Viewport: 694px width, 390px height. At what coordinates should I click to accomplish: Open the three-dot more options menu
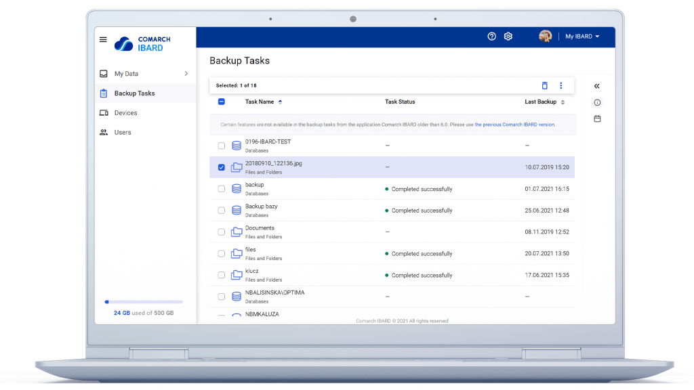coord(560,85)
